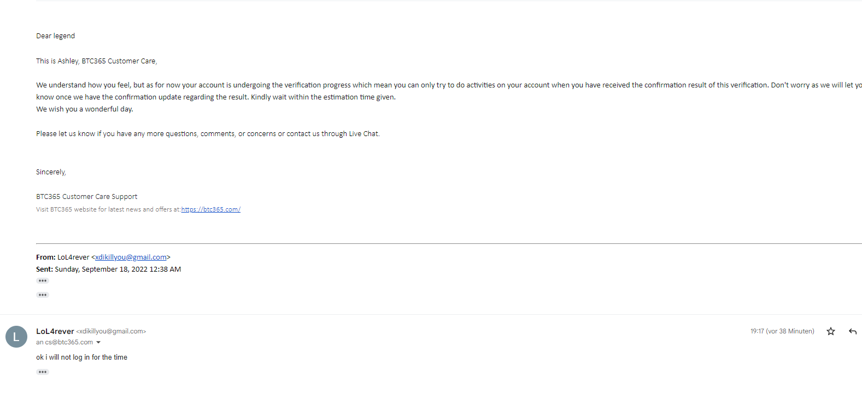
Task: Click the "Dear legend" greeting line
Action: [x=55, y=36]
